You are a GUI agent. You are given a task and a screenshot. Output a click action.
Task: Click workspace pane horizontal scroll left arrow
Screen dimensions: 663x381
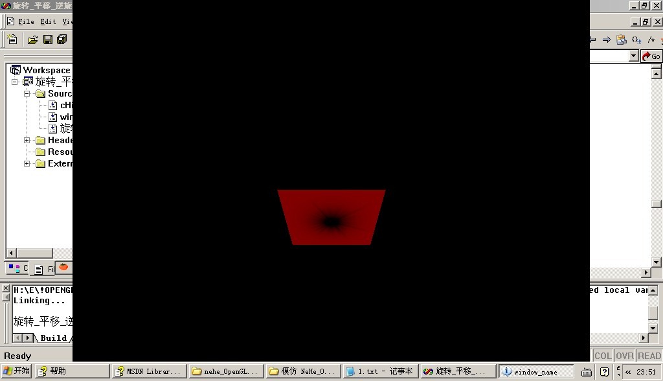click(x=12, y=253)
